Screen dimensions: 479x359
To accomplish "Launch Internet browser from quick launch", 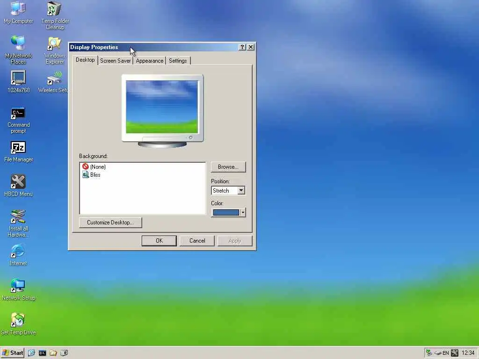I will [31, 353].
